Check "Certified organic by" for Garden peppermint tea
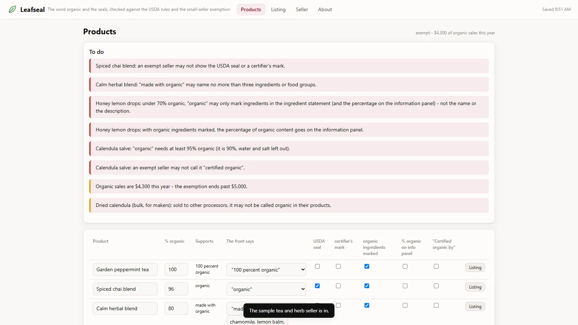The image size is (578, 325). click(436, 266)
